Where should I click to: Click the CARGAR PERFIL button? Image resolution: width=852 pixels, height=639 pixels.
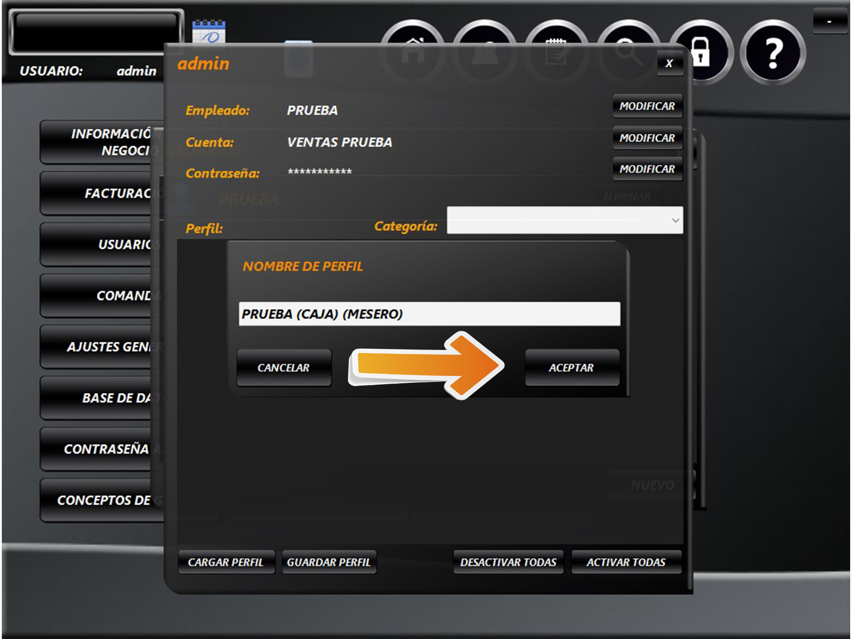click(x=226, y=562)
